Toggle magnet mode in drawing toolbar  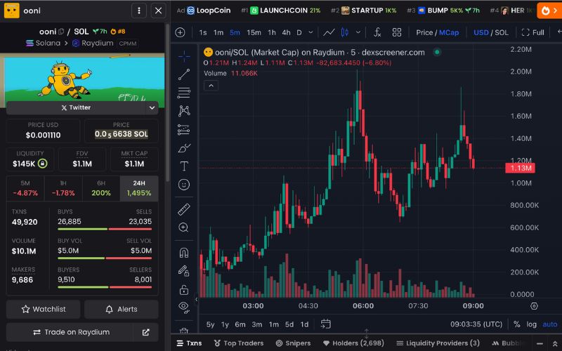pyautogui.click(x=184, y=253)
